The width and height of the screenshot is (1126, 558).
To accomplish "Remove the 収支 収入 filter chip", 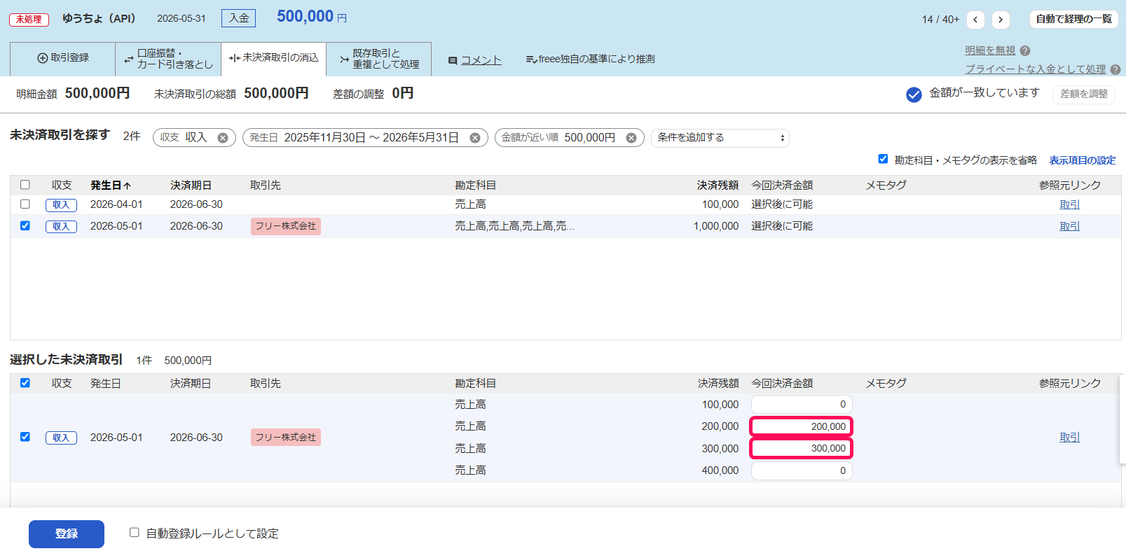I will [223, 138].
